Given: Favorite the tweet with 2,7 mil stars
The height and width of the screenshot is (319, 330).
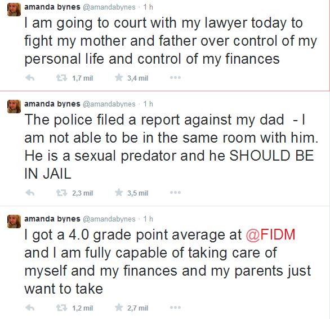Looking at the screenshot, I should (119, 307).
